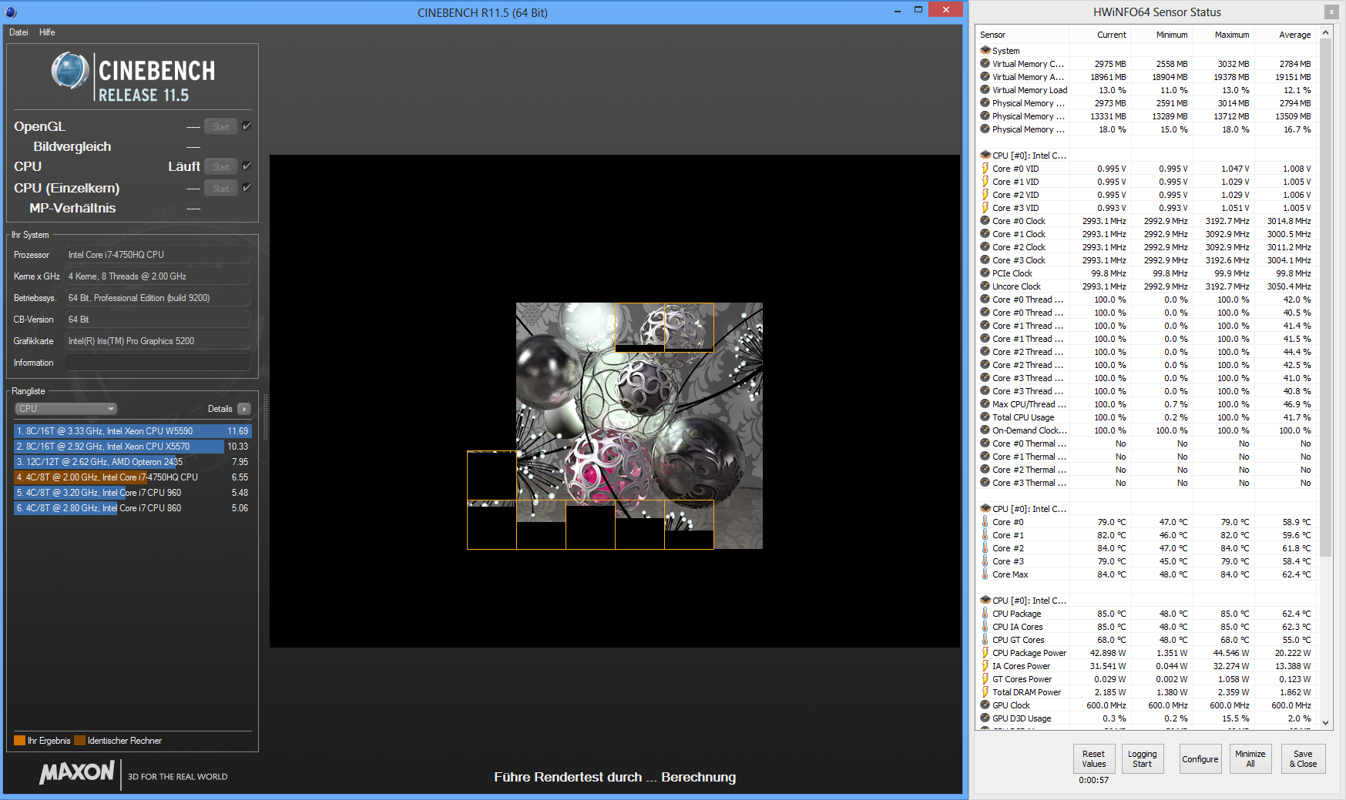Viewport: 1346px width, 800px height.
Task: Click the lightning icon for Core #2 VID
Action: pyautogui.click(x=985, y=195)
